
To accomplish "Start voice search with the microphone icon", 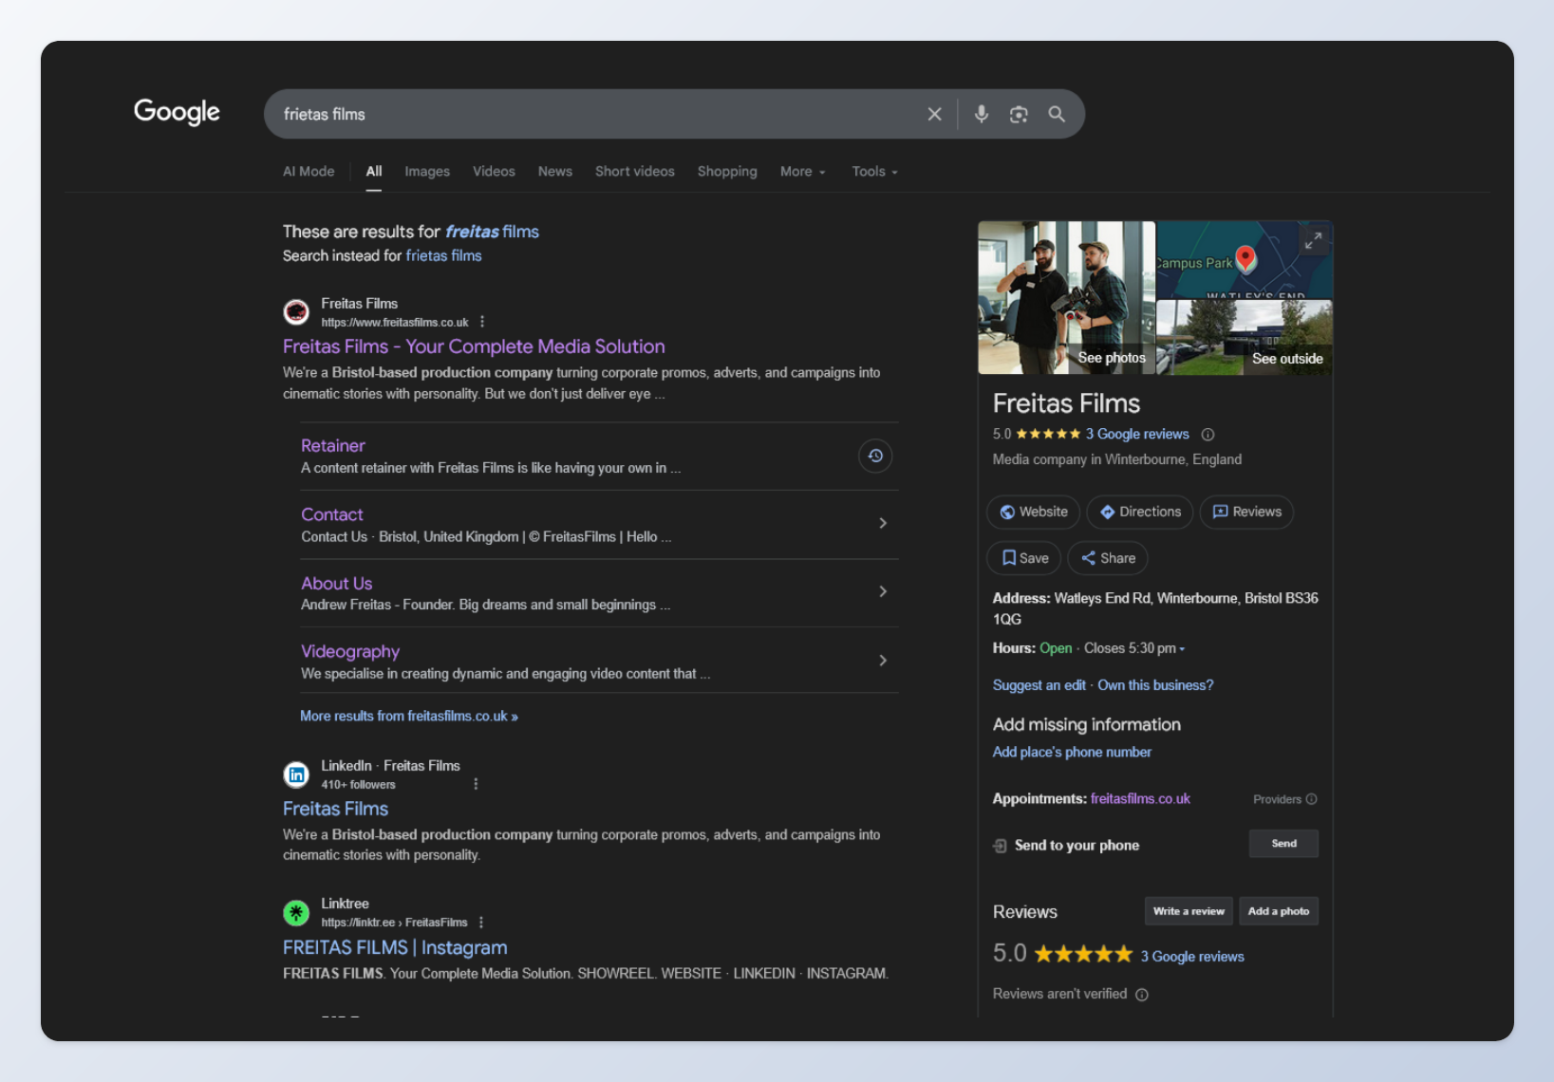I will [981, 114].
